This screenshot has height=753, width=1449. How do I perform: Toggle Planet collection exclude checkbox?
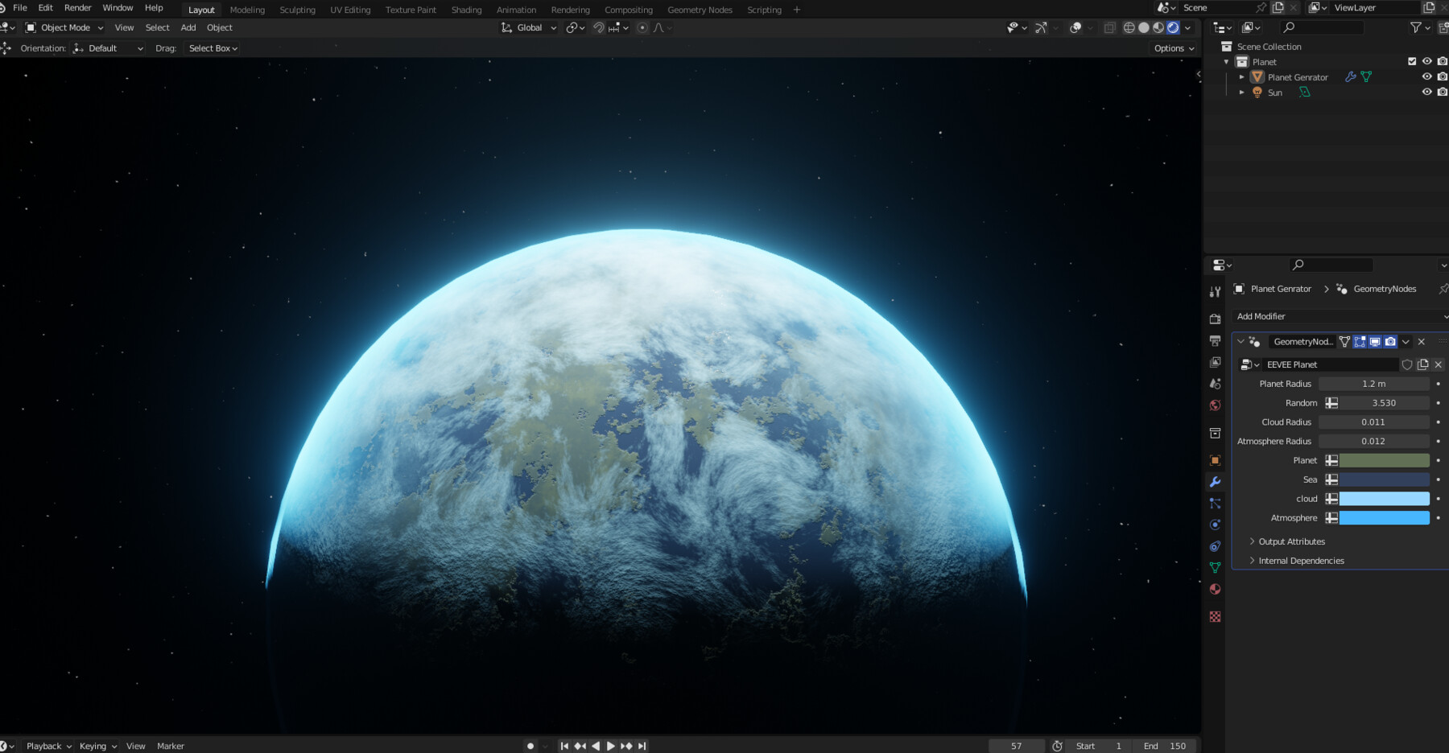(1412, 61)
